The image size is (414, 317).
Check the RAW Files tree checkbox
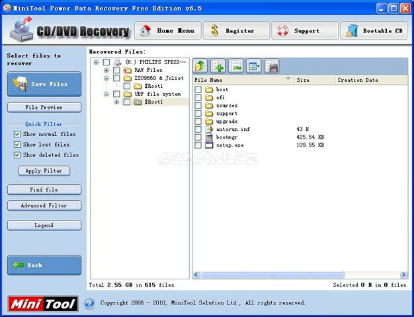116,70
